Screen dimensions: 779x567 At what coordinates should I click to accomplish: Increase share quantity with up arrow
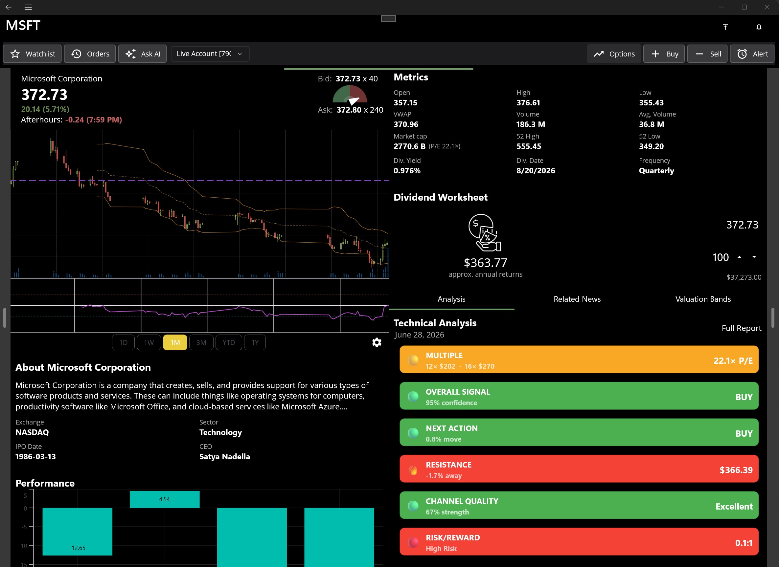point(739,257)
